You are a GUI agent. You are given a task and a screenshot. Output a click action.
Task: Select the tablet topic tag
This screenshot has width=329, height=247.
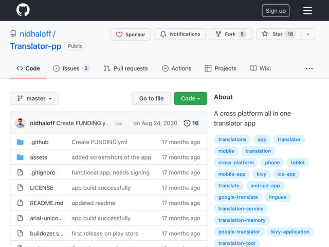(298, 163)
